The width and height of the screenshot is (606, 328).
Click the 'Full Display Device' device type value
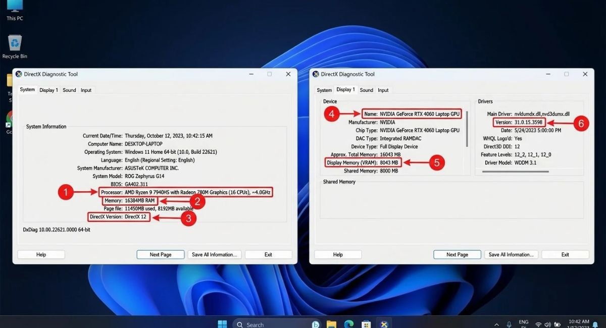pyautogui.click(x=398, y=146)
